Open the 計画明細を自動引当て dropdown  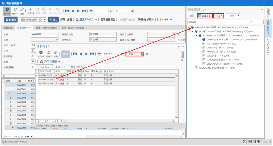(44, 20)
